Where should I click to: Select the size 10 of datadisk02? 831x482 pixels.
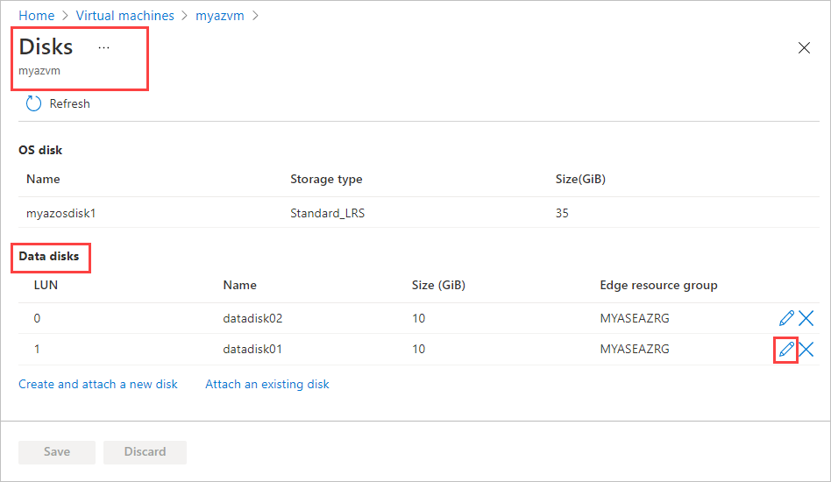pyautogui.click(x=419, y=318)
